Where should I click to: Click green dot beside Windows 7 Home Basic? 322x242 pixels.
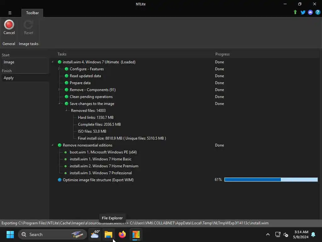click(x=65, y=159)
